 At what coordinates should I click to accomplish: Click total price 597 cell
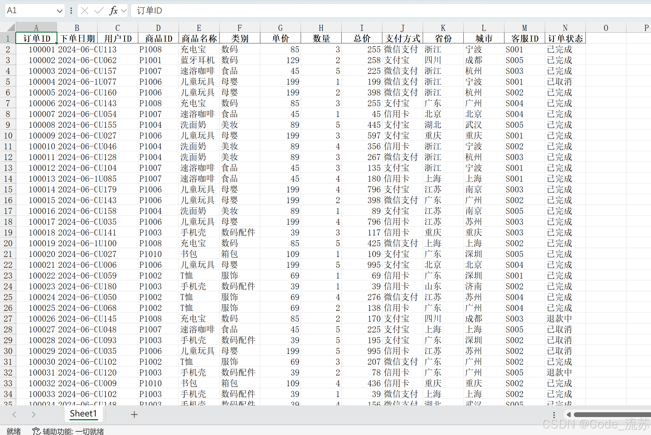coord(362,136)
